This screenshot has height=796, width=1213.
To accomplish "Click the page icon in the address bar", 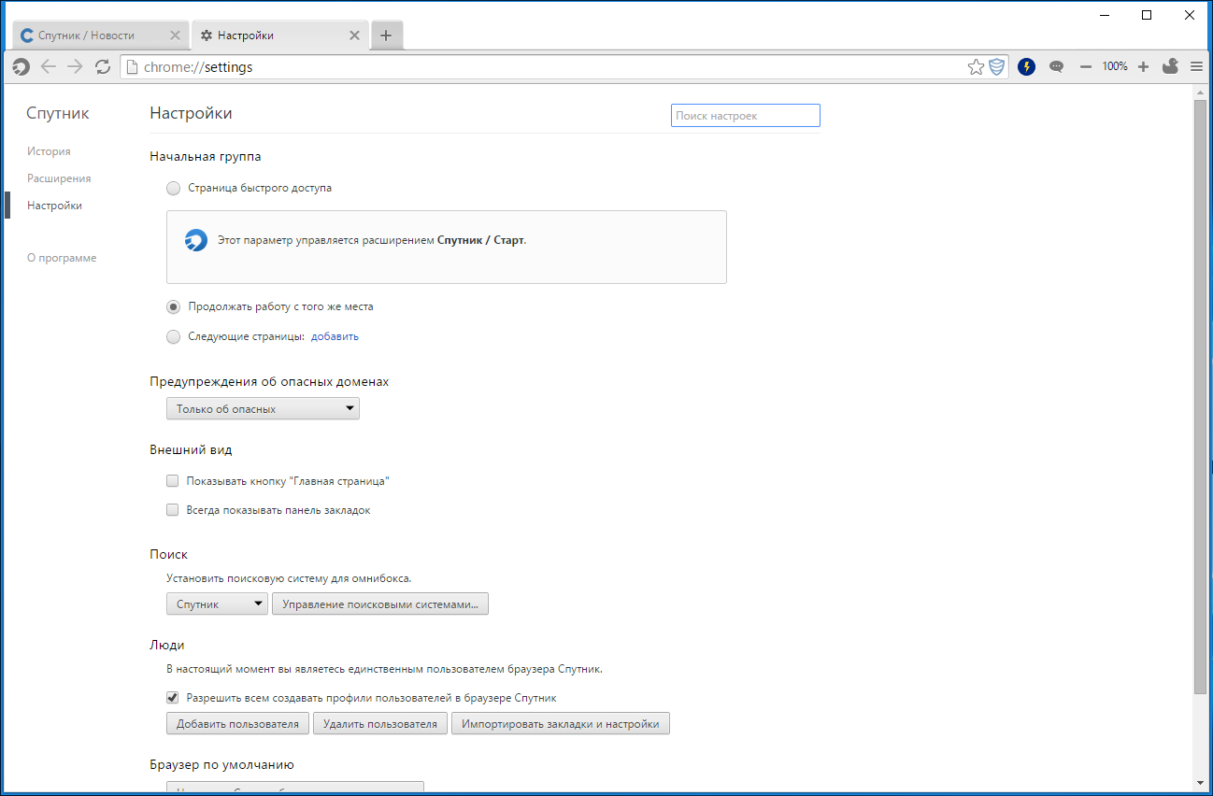I will coord(132,66).
